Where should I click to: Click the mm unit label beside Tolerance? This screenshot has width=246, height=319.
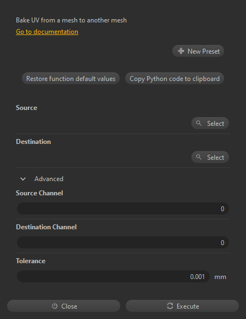click(x=220, y=277)
